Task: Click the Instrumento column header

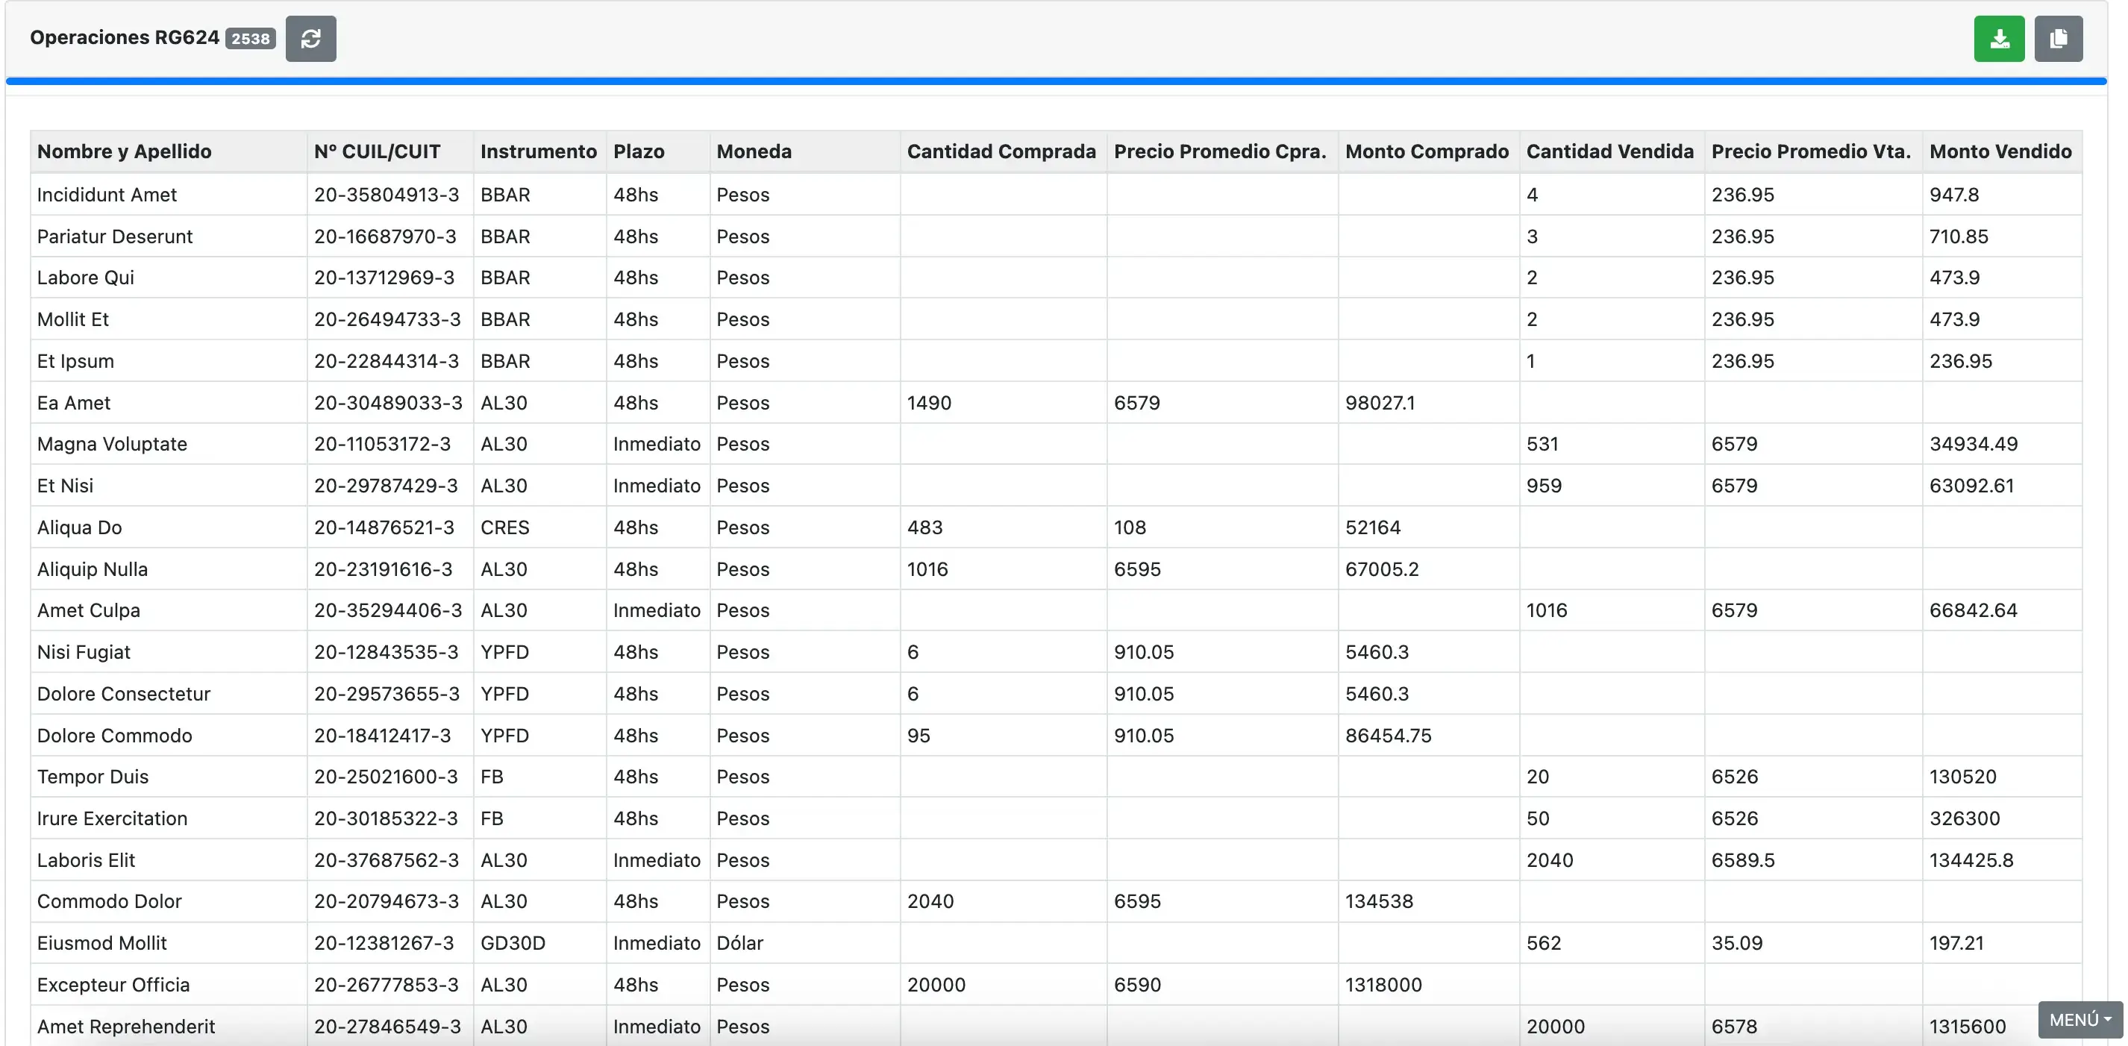Action: [x=538, y=151]
